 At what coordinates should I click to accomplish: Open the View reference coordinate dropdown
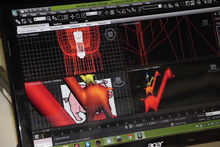click(x=92, y=14)
